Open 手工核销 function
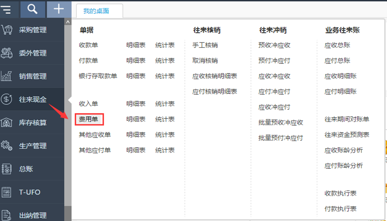The width and height of the screenshot is (387, 221). click(205, 45)
